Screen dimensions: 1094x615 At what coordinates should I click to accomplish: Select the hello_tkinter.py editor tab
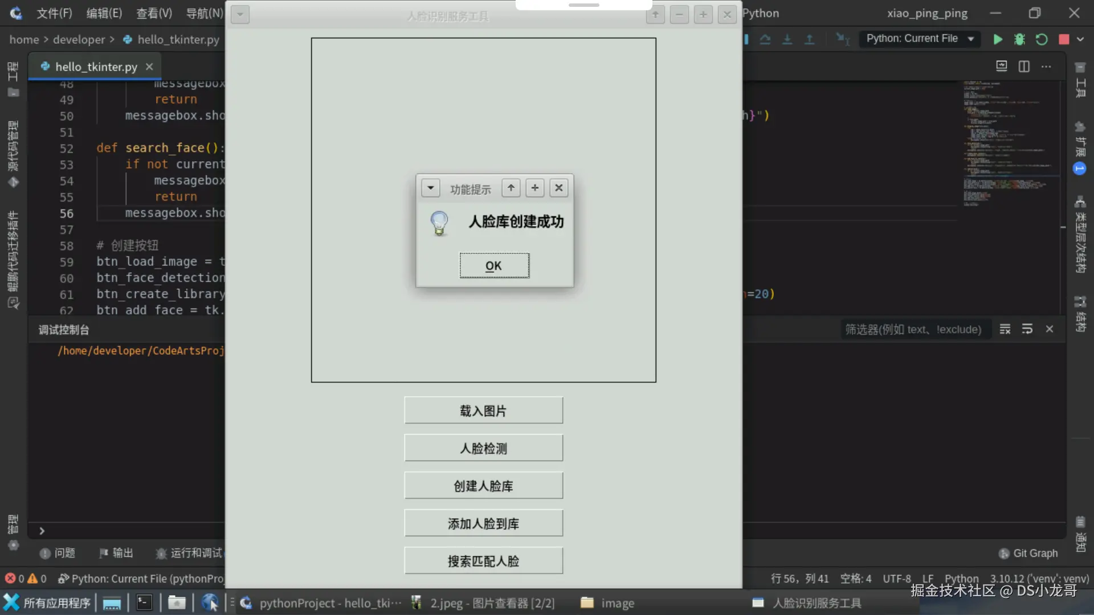click(96, 67)
